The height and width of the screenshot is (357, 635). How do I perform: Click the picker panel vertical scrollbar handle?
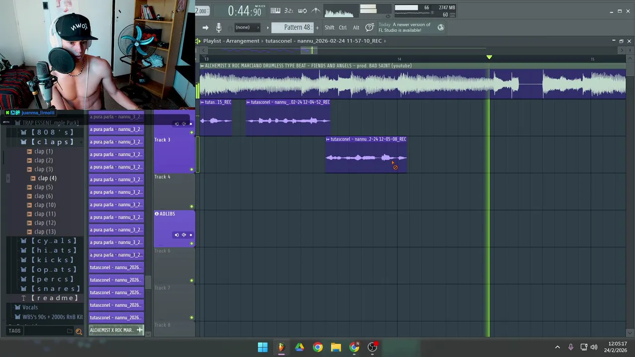coord(148,282)
